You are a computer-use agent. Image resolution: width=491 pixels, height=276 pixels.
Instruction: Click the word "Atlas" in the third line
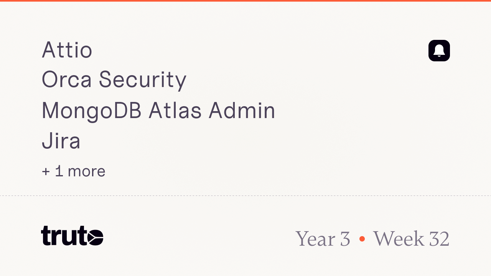point(175,110)
